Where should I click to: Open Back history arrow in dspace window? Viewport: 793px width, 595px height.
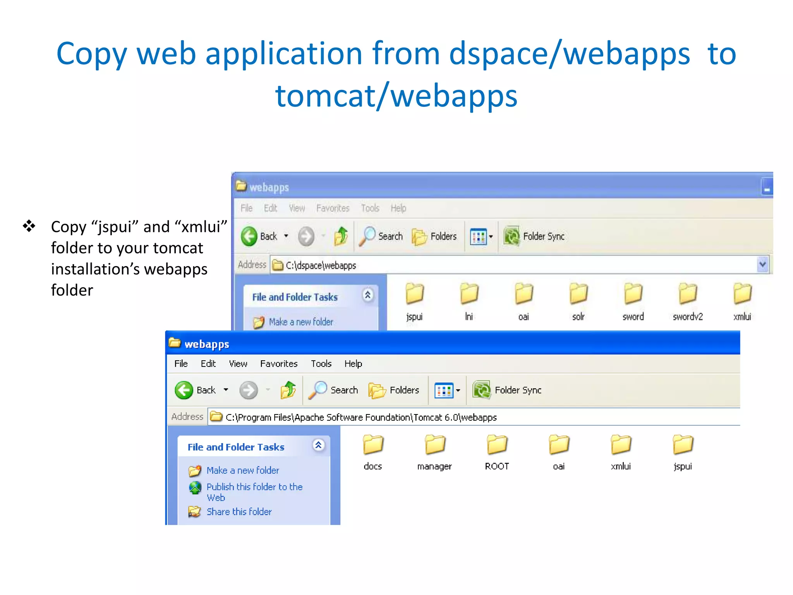(x=286, y=236)
